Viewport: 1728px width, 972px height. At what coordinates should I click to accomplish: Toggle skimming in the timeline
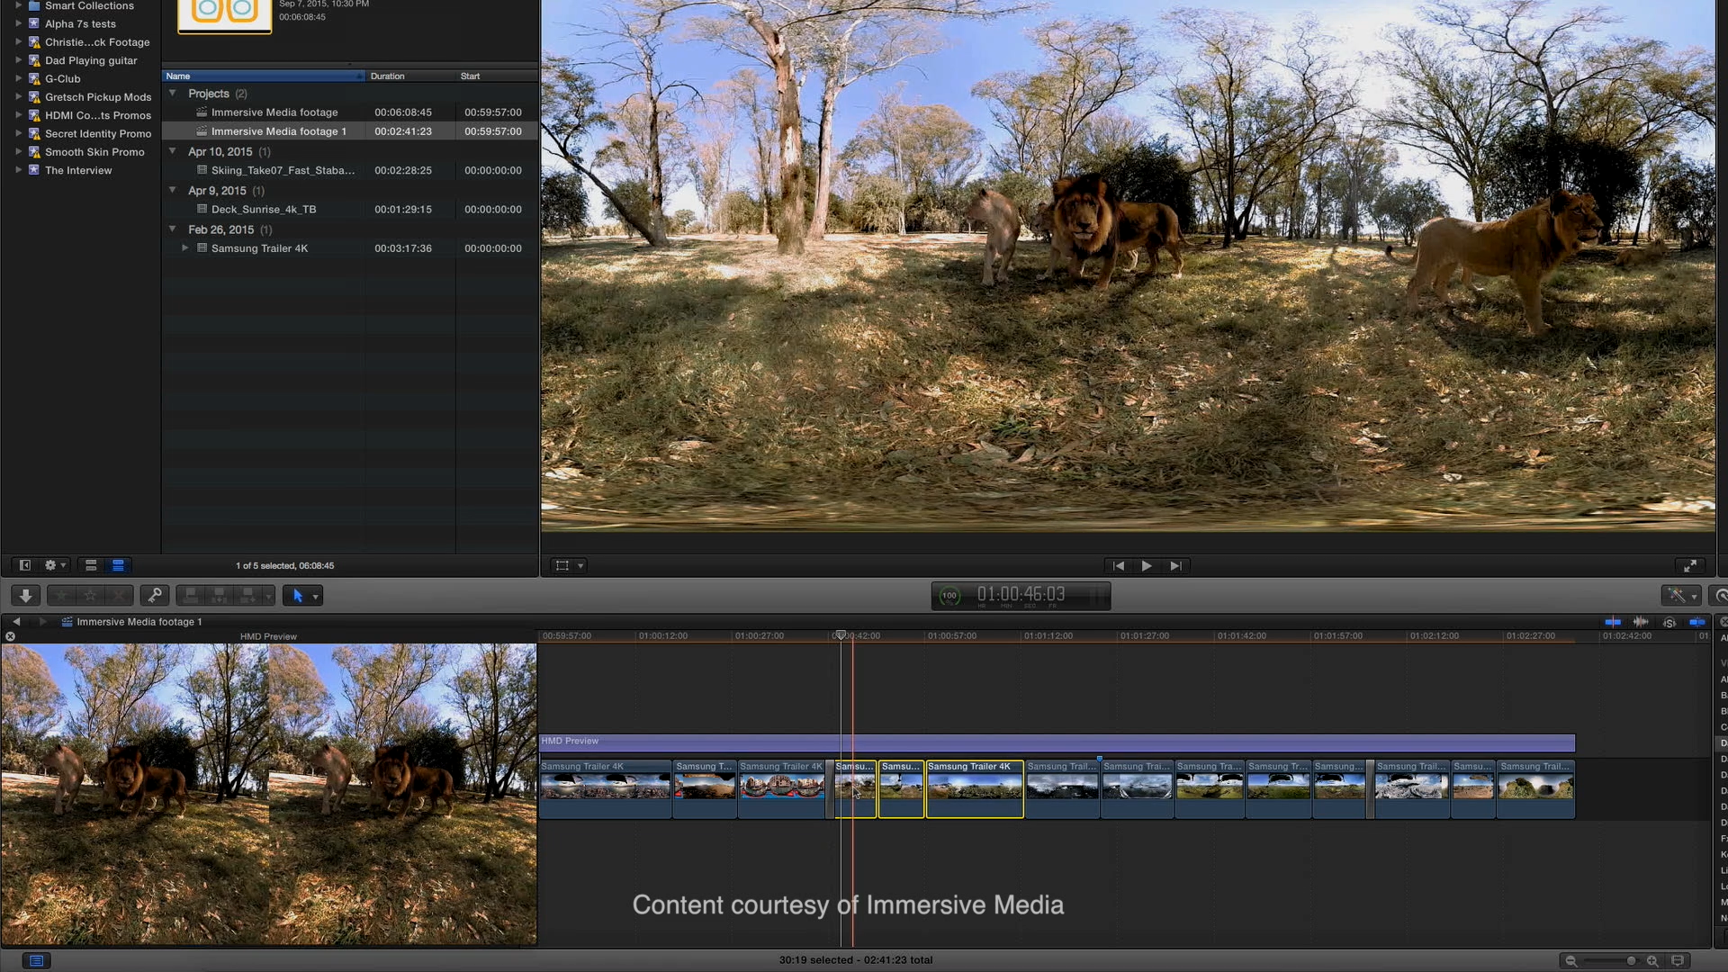pos(1613,622)
